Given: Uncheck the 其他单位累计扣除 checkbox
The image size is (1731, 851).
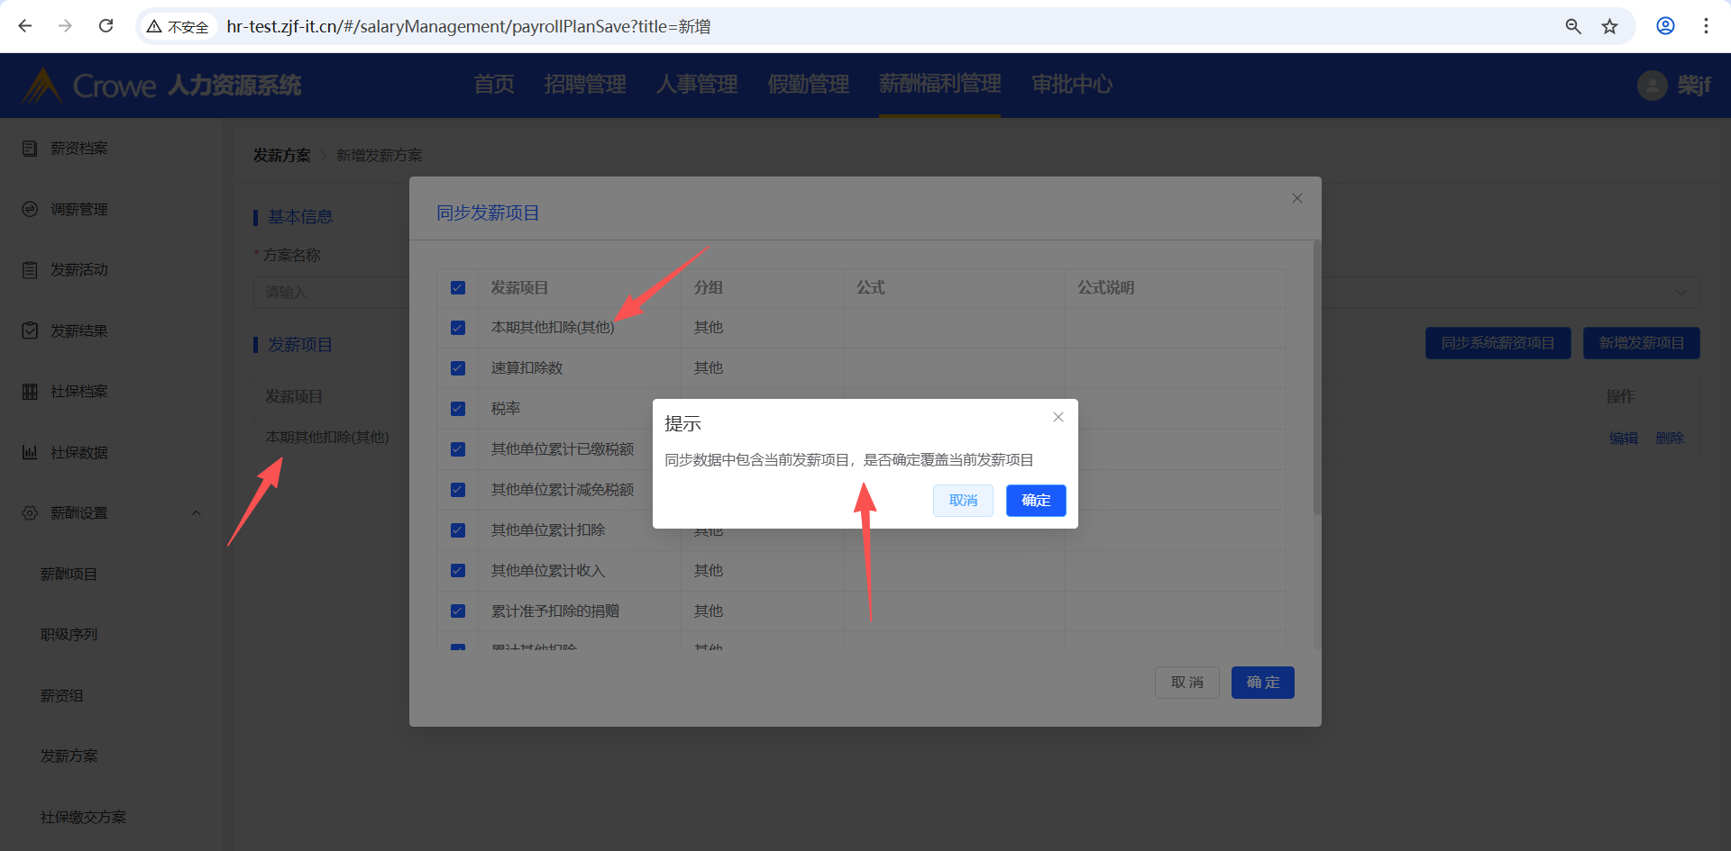Looking at the screenshot, I should 458,530.
